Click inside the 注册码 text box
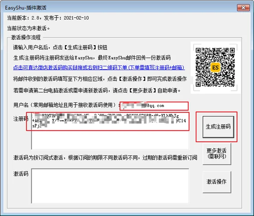Viewport: 254px width, 216px height. [110, 131]
